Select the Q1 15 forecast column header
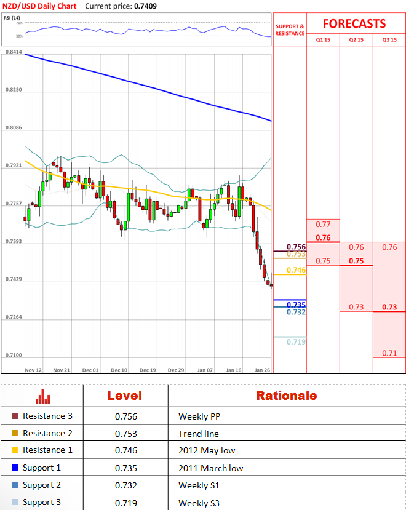Viewport: 406px width, 510px height. (323, 40)
